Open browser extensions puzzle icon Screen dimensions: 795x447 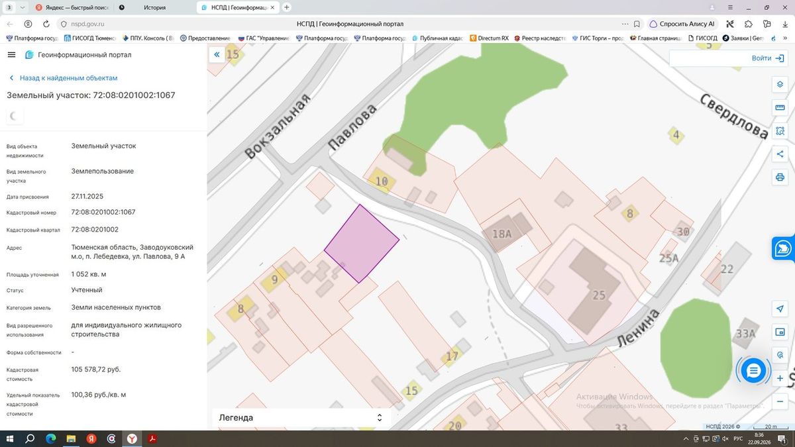[748, 24]
